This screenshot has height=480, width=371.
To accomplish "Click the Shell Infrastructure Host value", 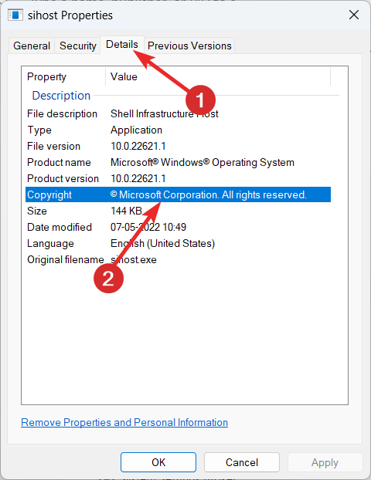I will (x=165, y=114).
